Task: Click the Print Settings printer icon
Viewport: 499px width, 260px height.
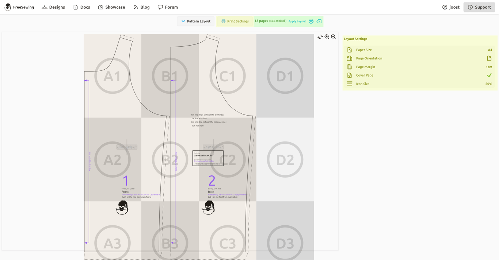Action: (223, 21)
